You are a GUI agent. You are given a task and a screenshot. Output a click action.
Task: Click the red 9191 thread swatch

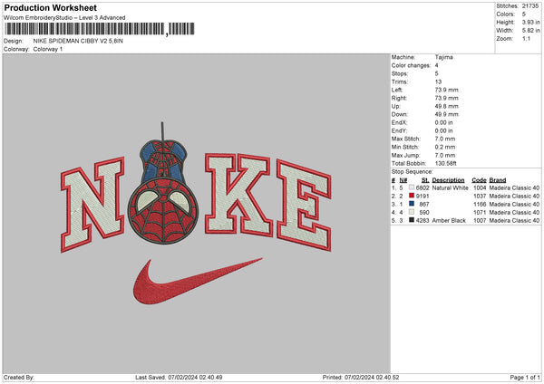click(x=412, y=196)
